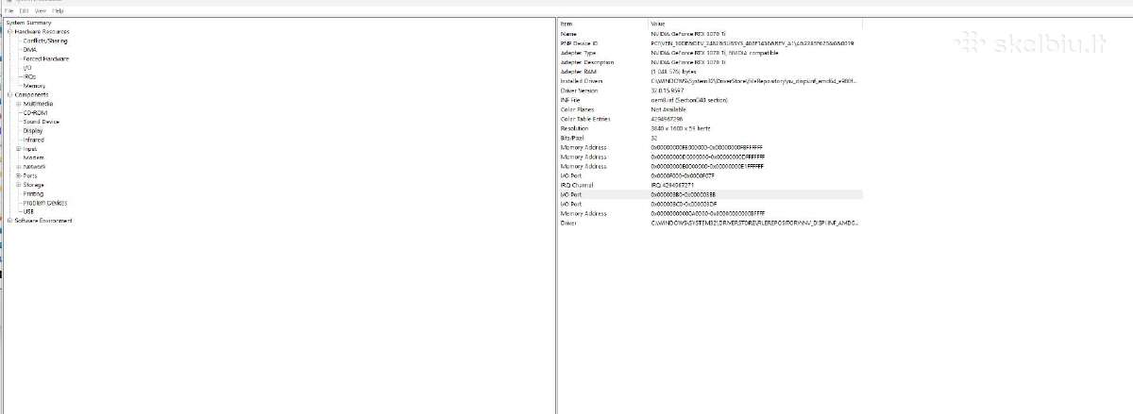Click the oem8.inf value
1133x414 pixels.
coord(689,100)
